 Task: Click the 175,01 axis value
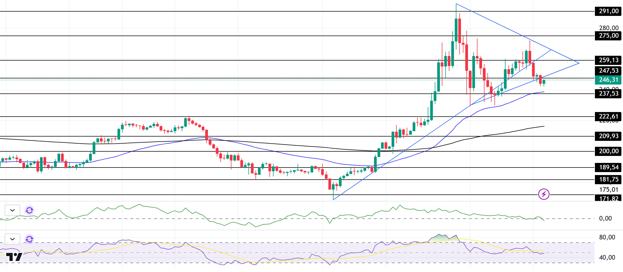(609, 190)
